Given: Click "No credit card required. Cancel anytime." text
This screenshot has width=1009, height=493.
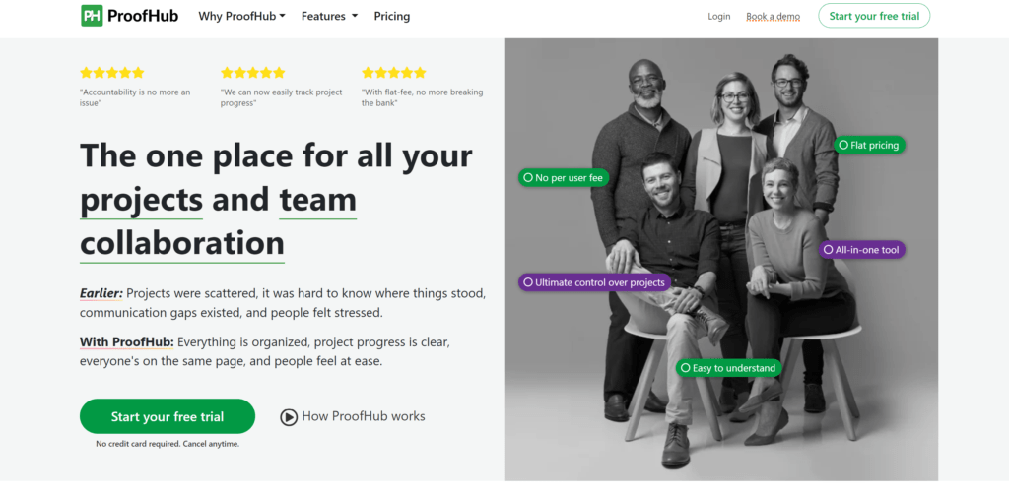Looking at the screenshot, I should (168, 444).
